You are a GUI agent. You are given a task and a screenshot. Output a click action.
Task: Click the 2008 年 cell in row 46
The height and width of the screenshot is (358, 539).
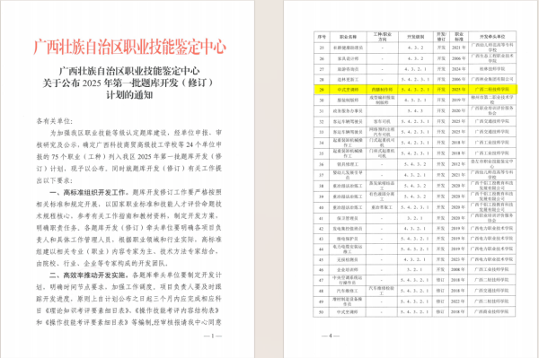[459, 269]
